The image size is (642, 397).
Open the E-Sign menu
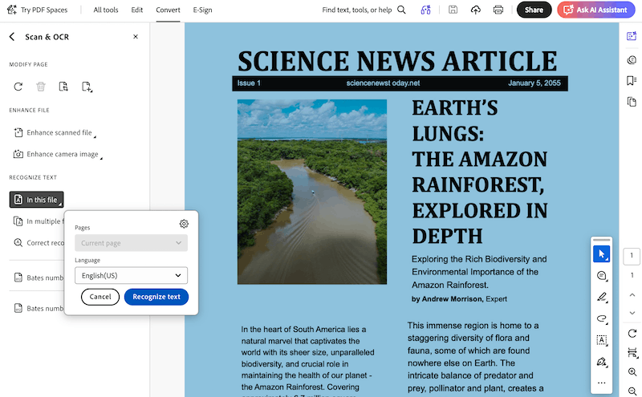tap(202, 10)
